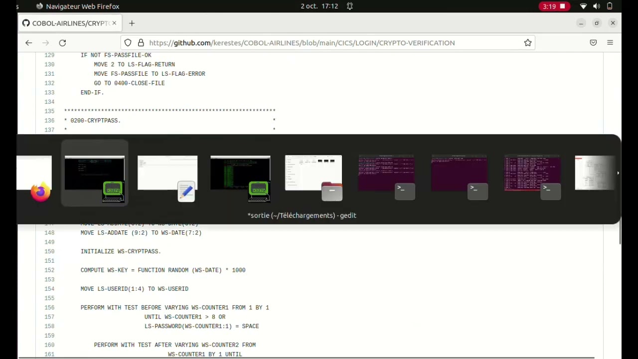Click line number 136

click(49, 121)
